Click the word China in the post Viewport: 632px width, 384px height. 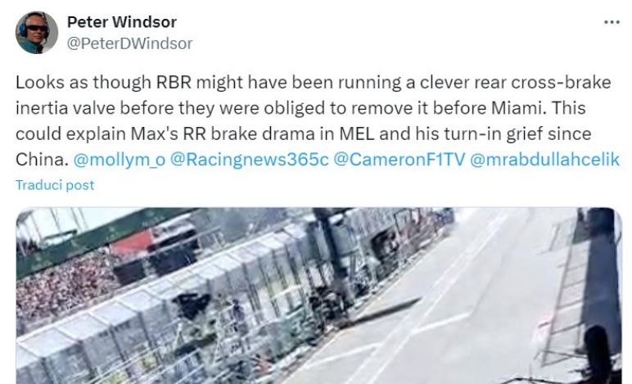42,160
